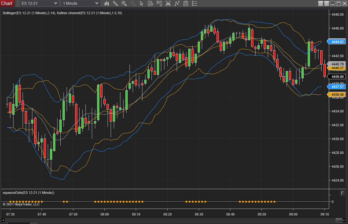The image size is (348, 224).
Task: Click the squeezeDots indicator label
Action: (x=28, y=193)
